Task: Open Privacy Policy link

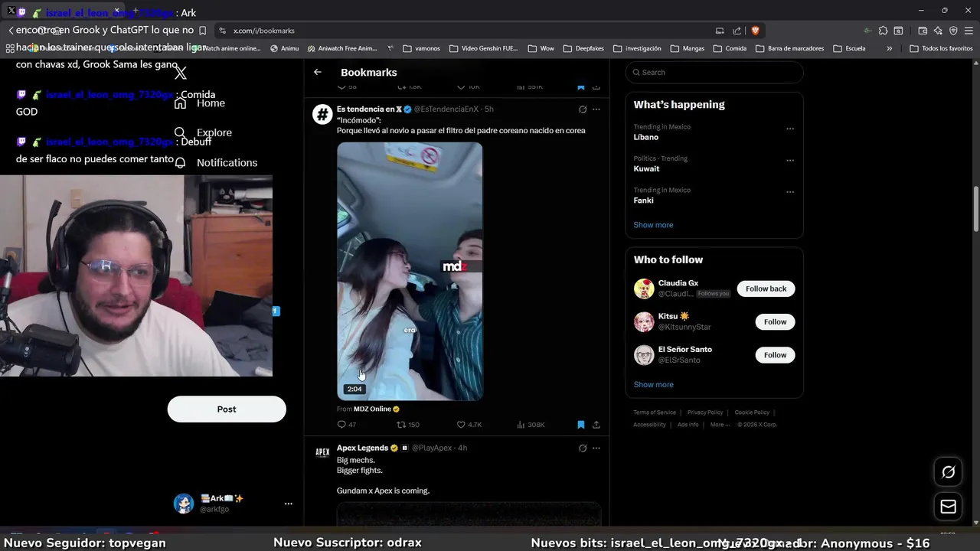Action: tap(705, 412)
